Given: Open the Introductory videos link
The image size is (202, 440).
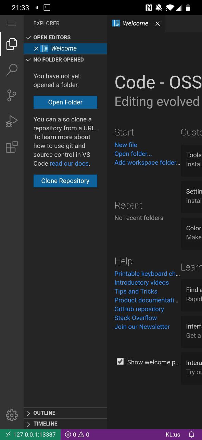Looking at the screenshot, I should (x=142, y=283).
